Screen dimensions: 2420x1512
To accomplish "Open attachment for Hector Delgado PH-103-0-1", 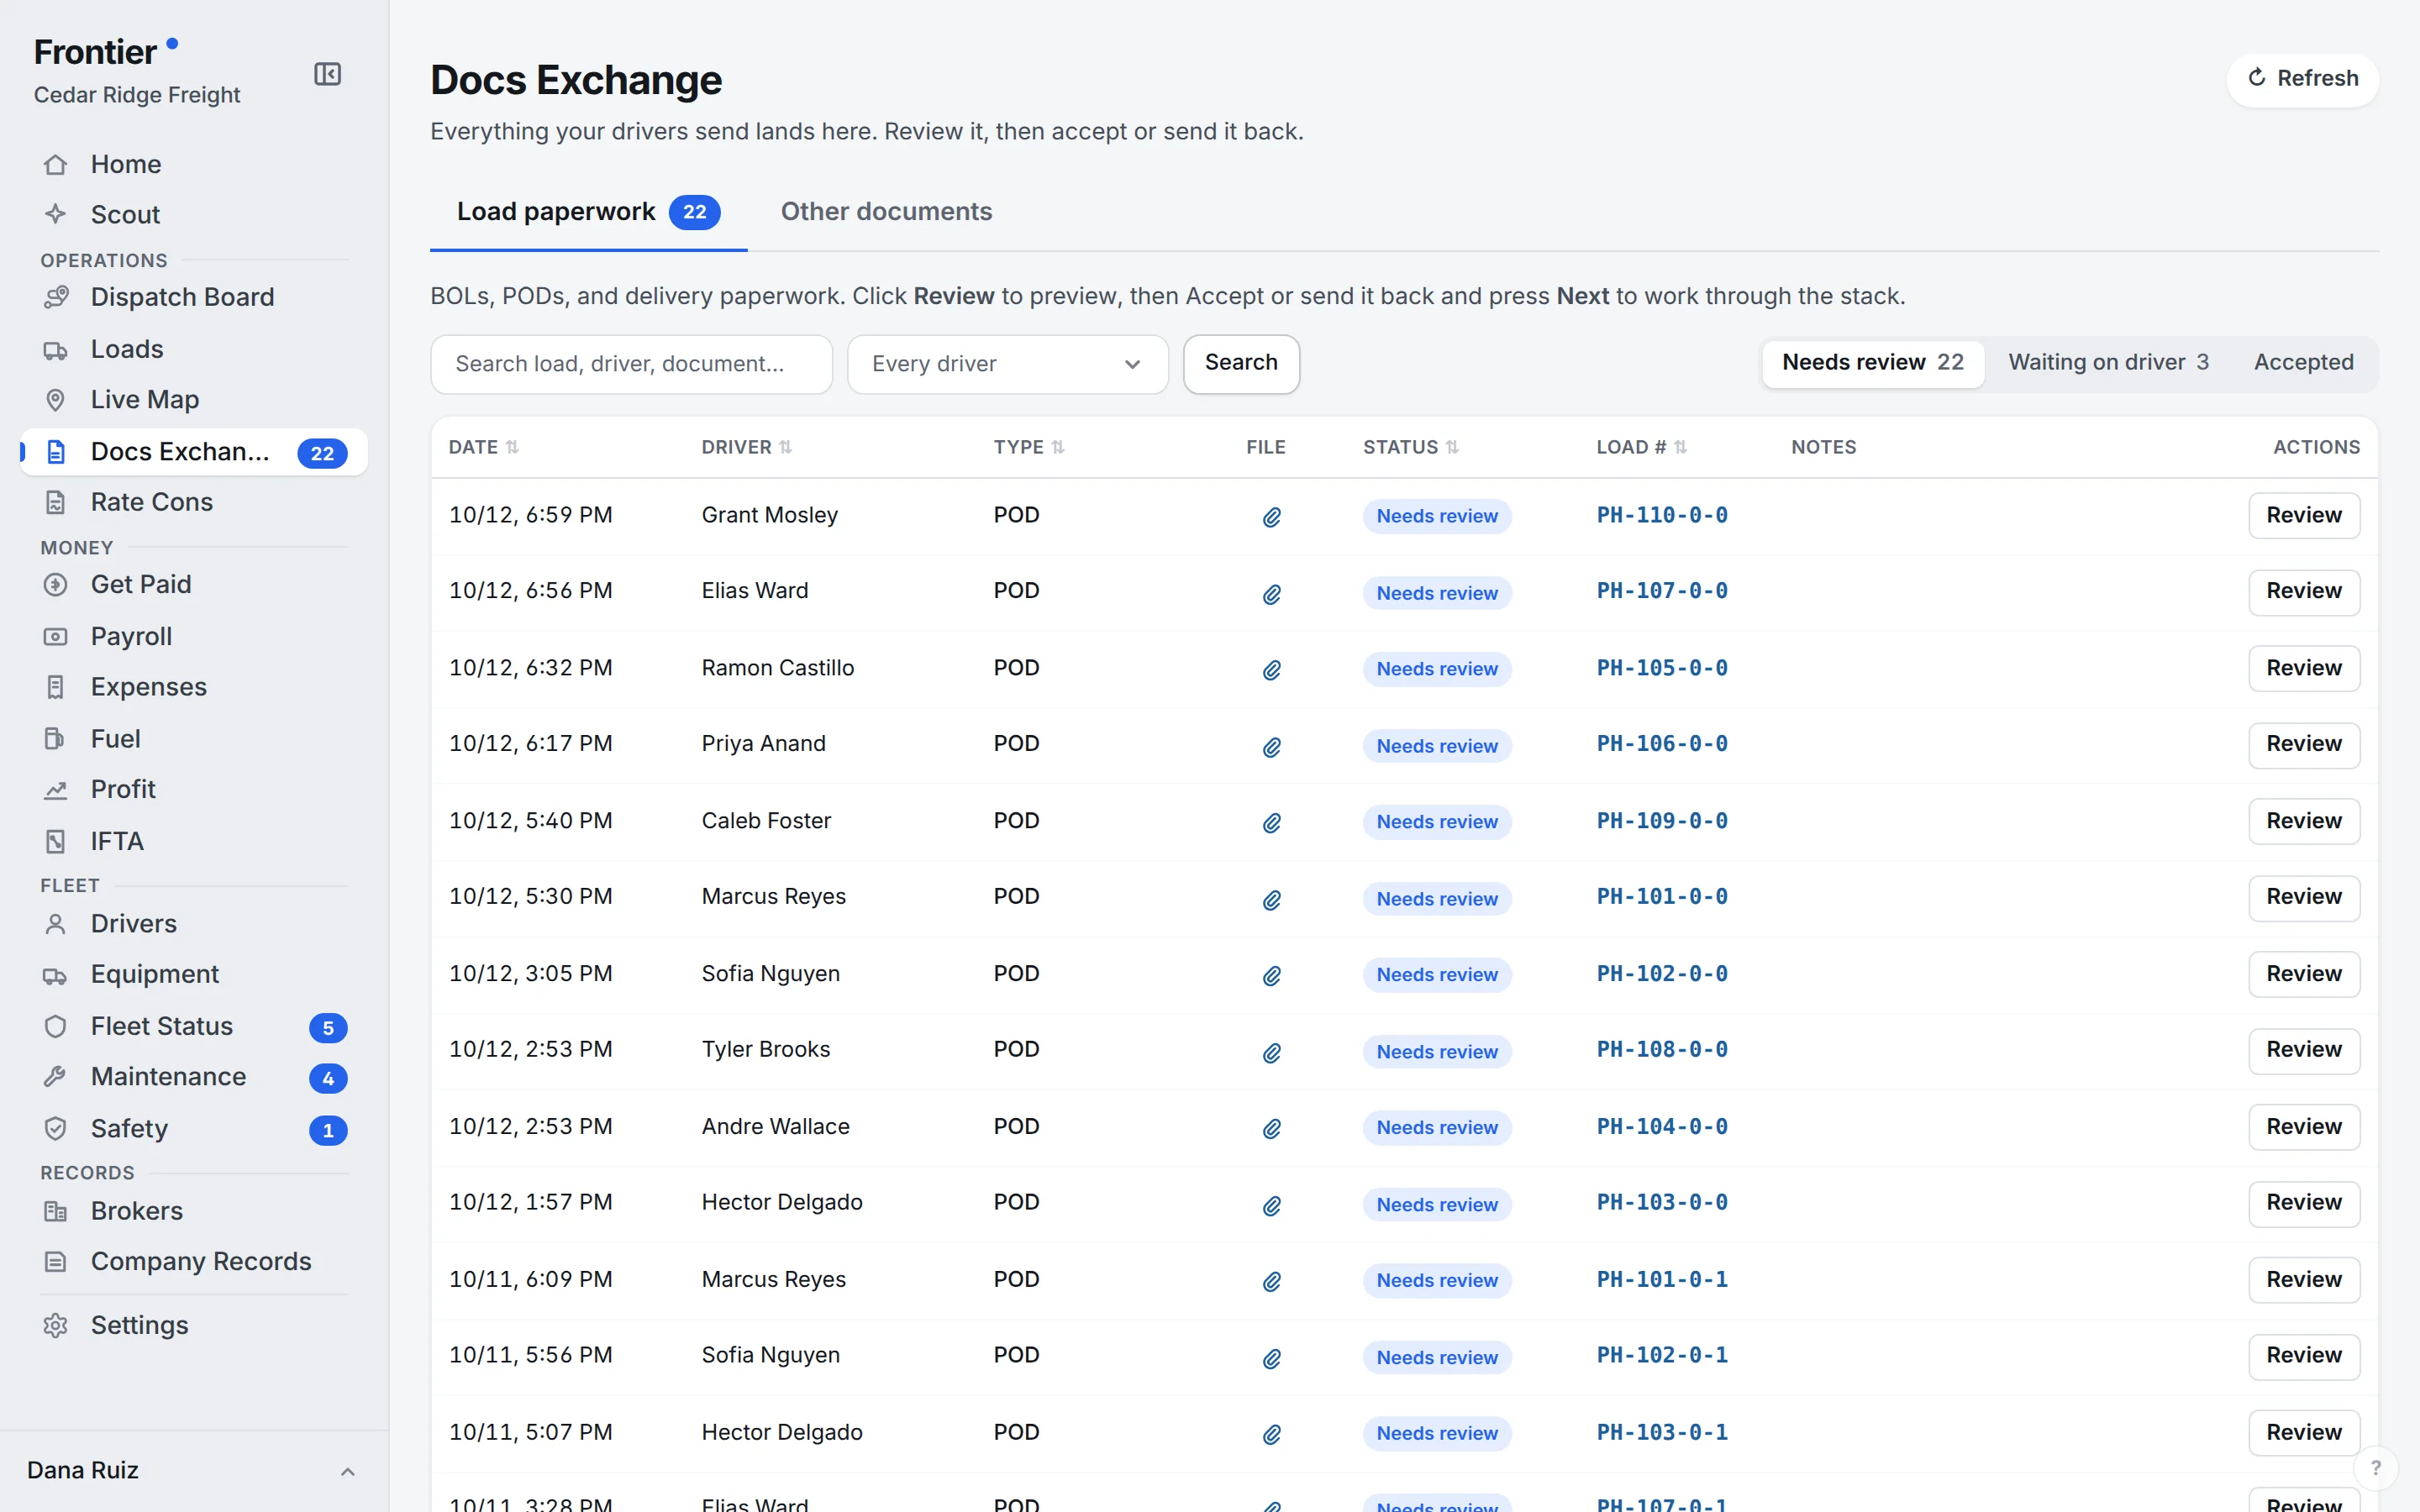I will click(1271, 1435).
